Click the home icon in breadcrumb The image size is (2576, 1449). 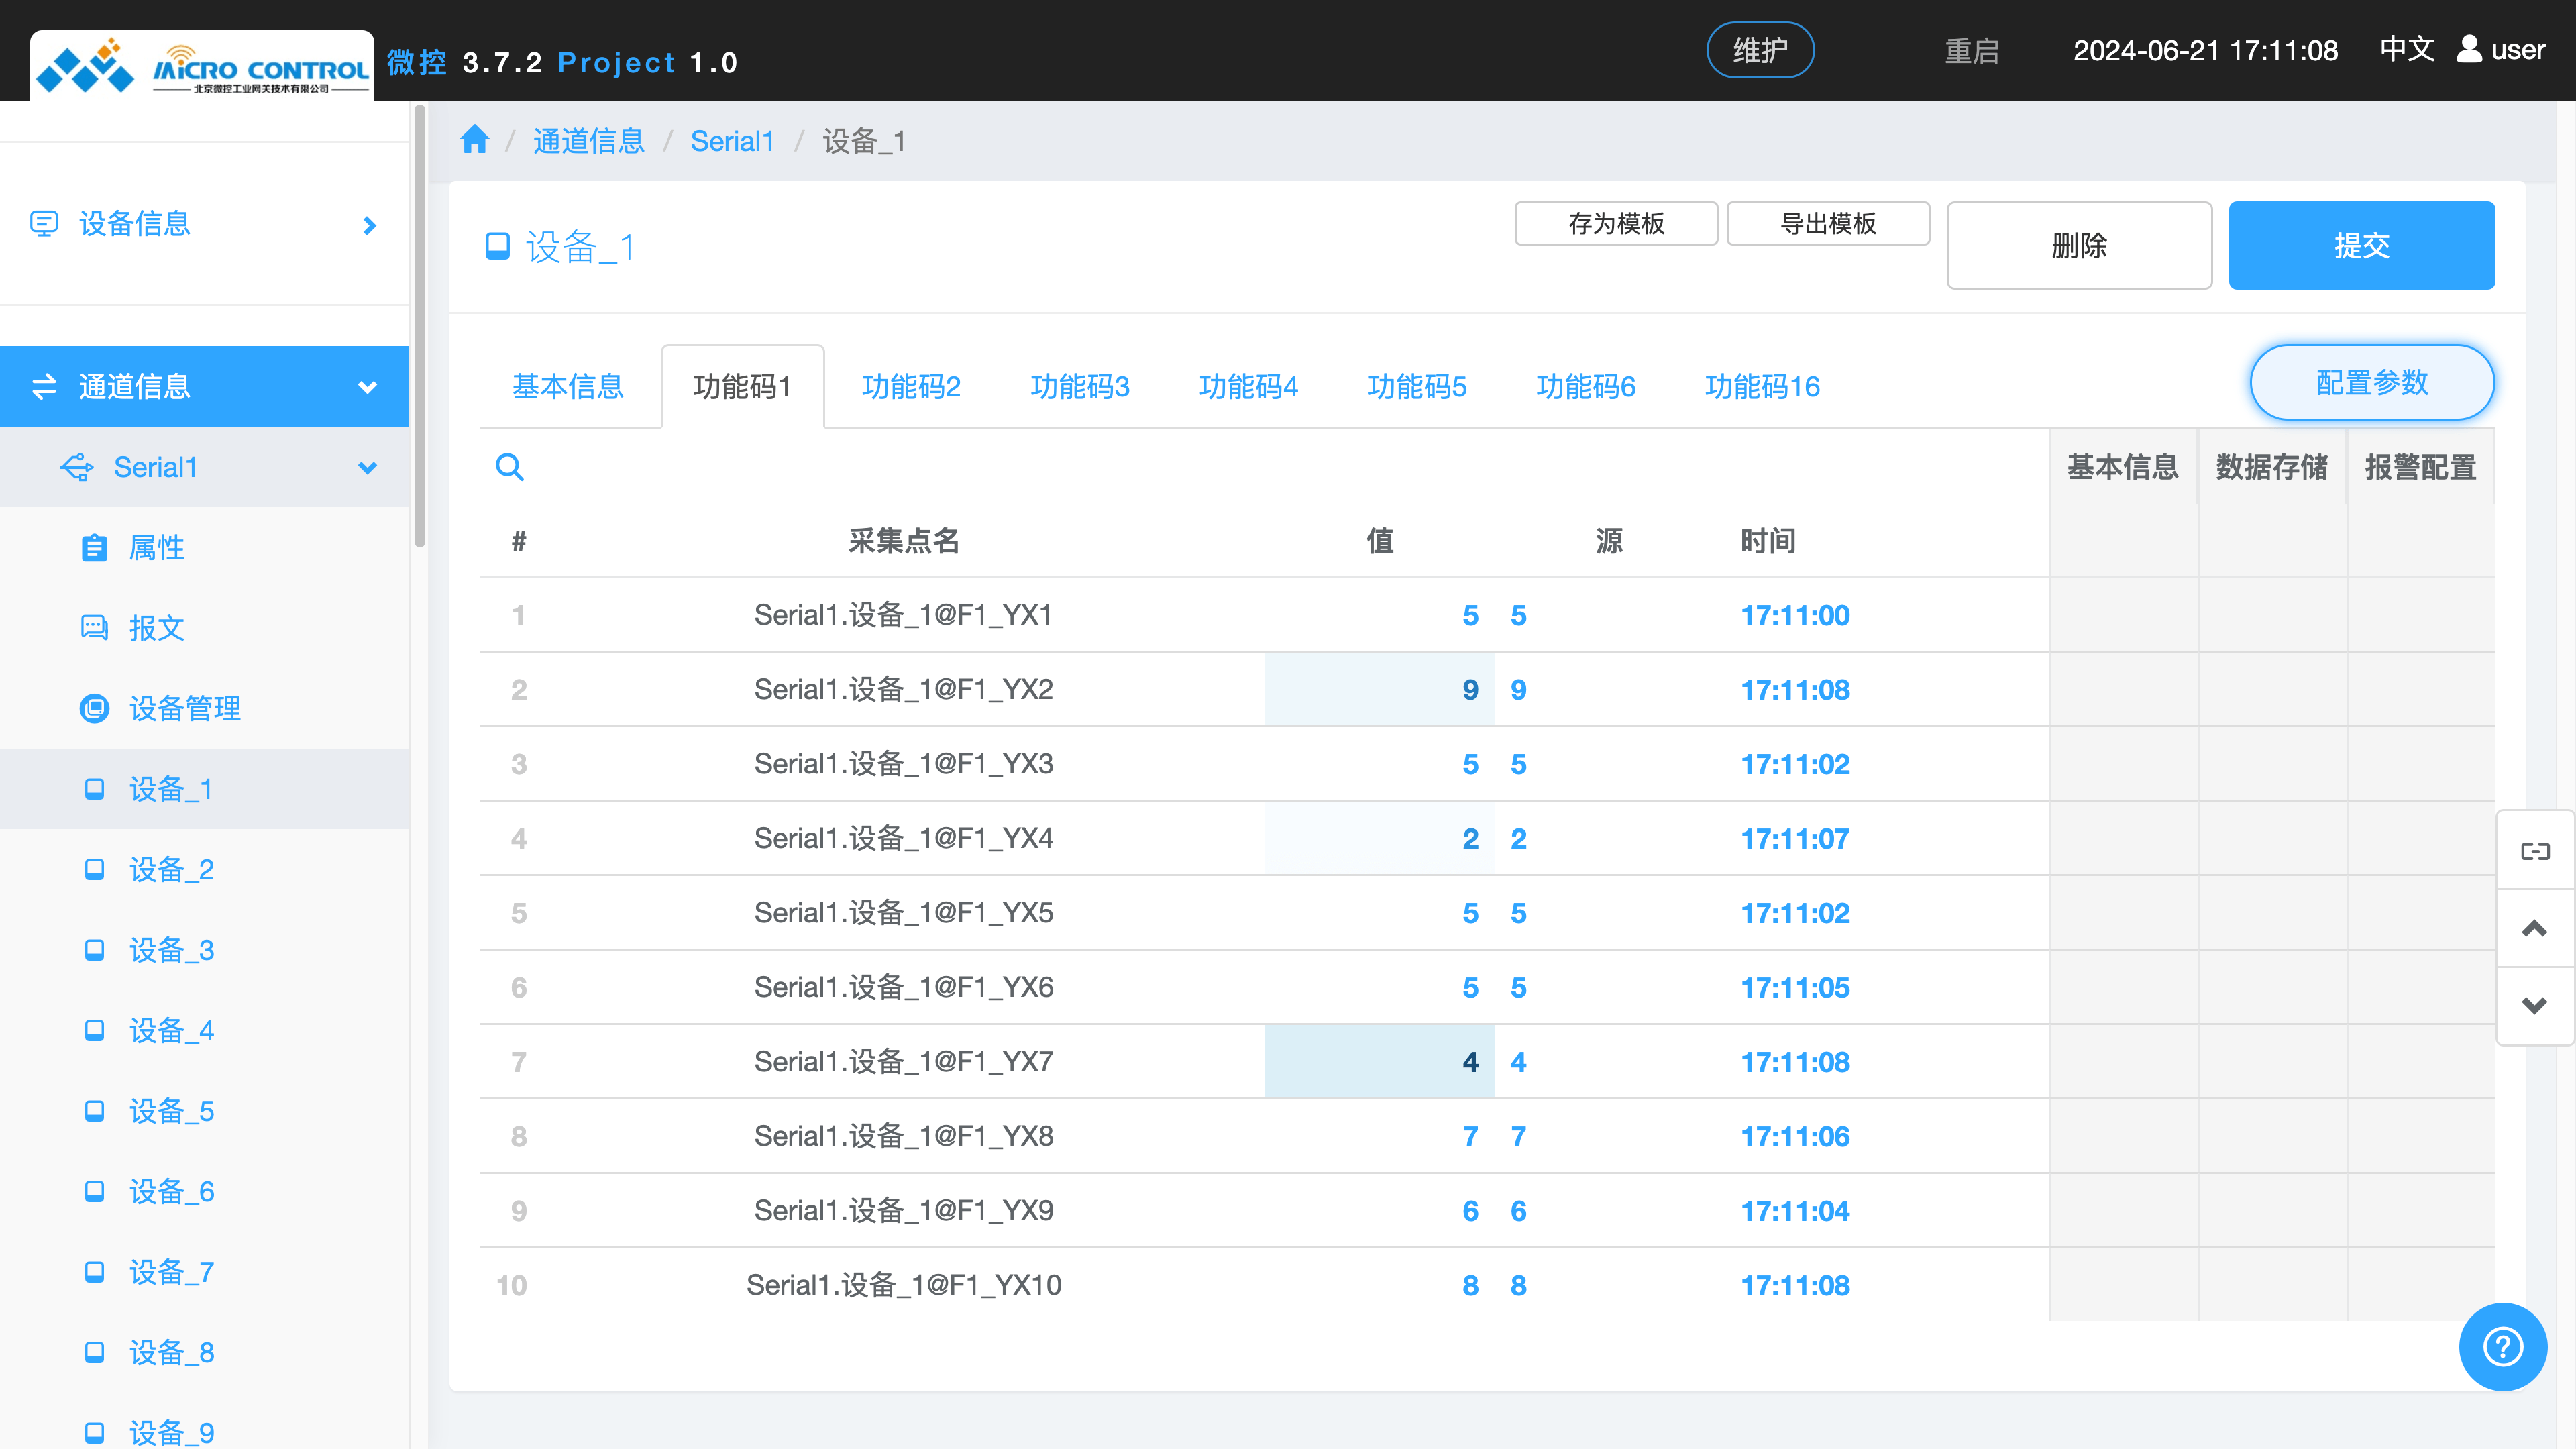475,140
